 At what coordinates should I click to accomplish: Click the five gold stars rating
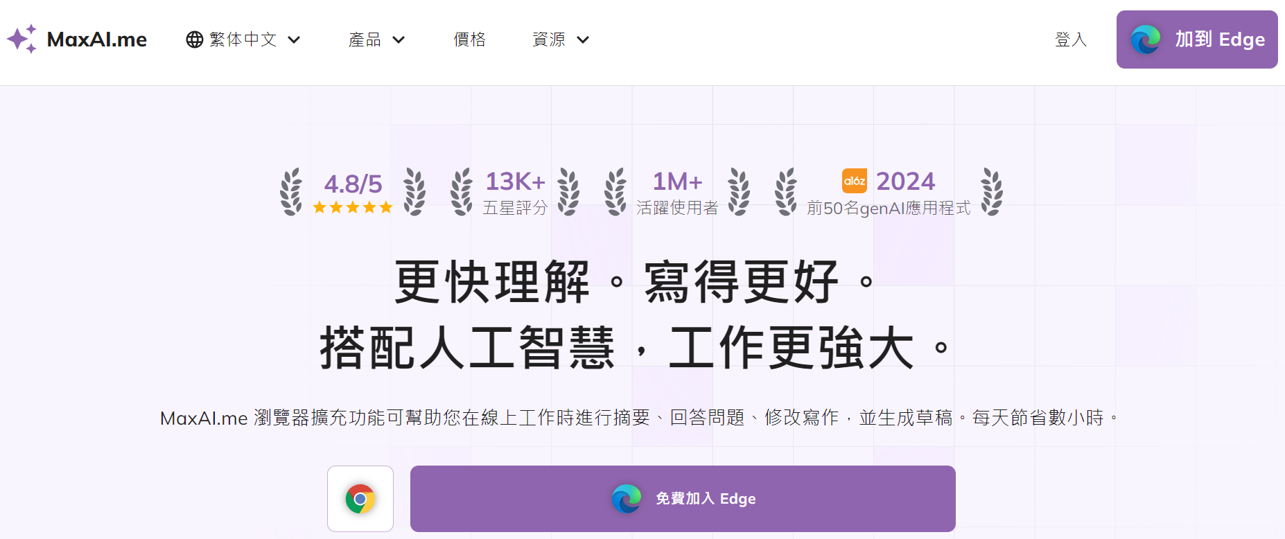[353, 207]
